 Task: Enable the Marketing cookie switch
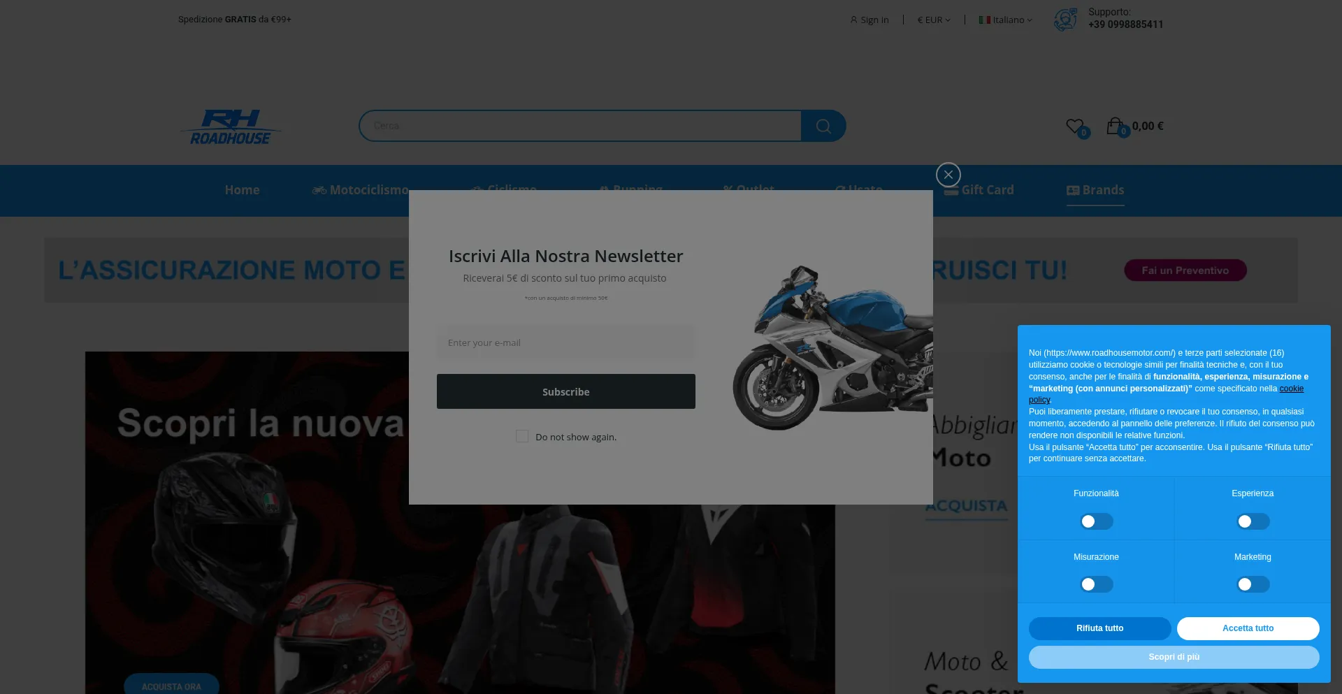coord(1253,584)
